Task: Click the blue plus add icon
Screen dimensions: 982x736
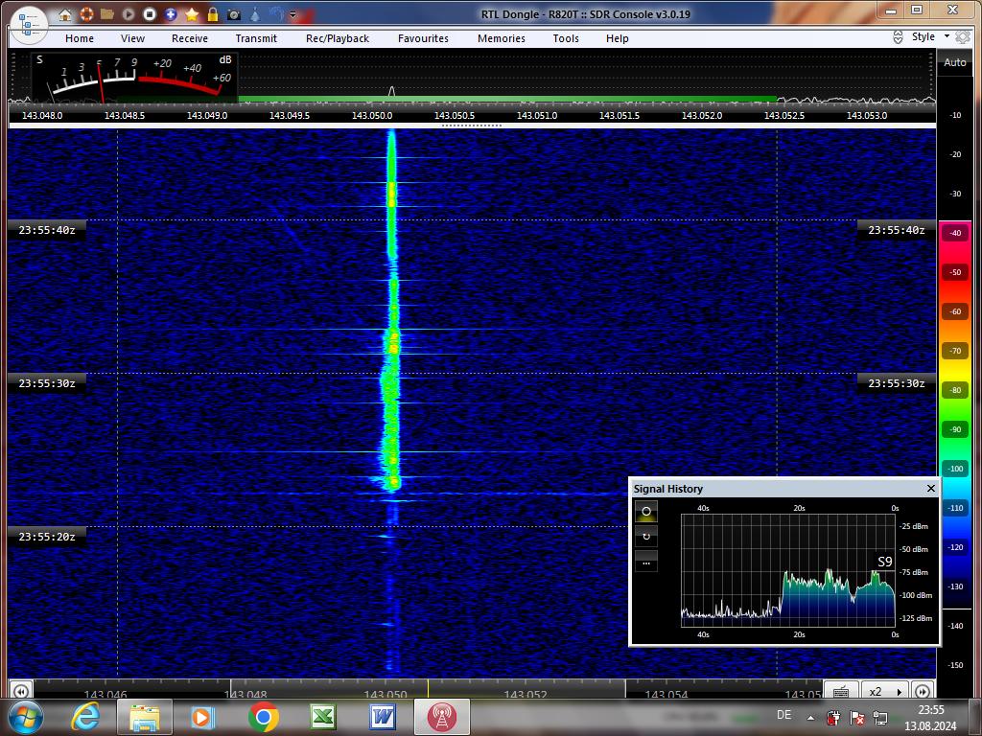Action: (171, 13)
